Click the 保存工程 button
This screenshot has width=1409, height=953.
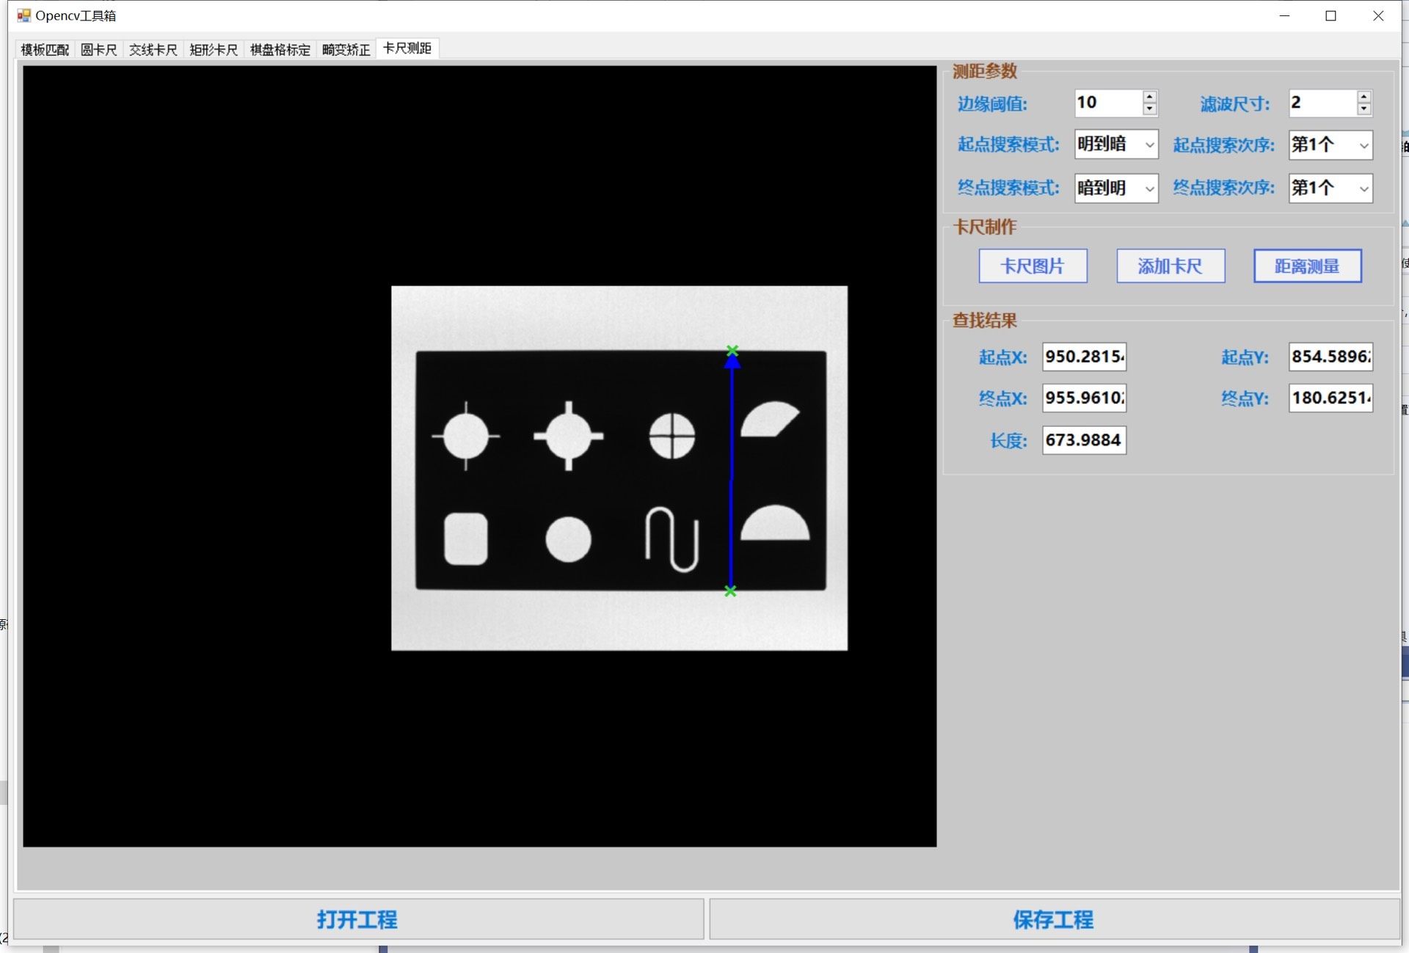(1054, 919)
